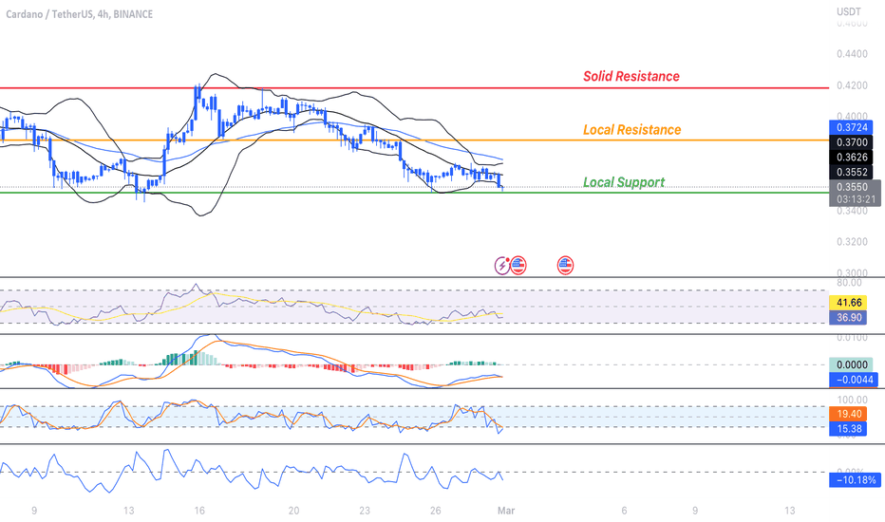Click the 41.66 yellow RSI value
This screenshot has width=885, height=522.
pyautogui.click(x=848, y=303)
